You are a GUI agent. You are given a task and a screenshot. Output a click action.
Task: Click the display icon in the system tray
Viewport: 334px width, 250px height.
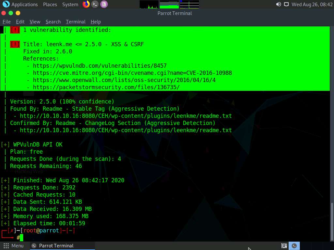pos(286,4)
